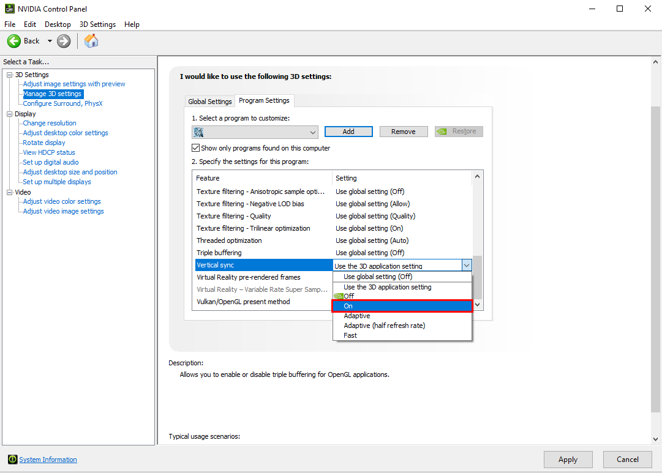
Task: Open Adjust video image settings
Action: [63, 211]
